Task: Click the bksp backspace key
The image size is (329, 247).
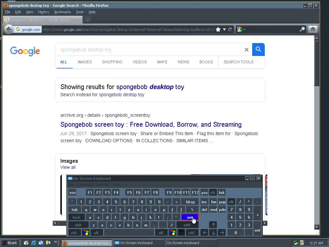Action: click(190, 202)
